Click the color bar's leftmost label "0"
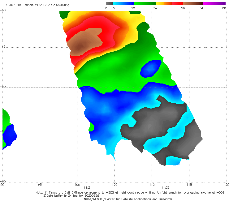 coord(106,8)
